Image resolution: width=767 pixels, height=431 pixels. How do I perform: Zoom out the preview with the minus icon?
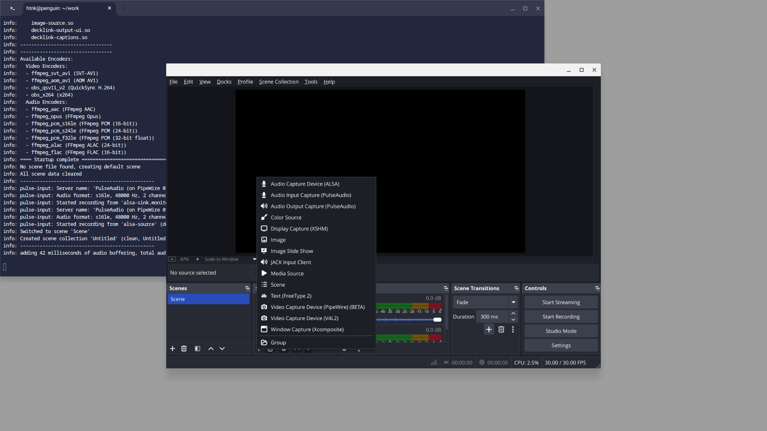(172, 259)
